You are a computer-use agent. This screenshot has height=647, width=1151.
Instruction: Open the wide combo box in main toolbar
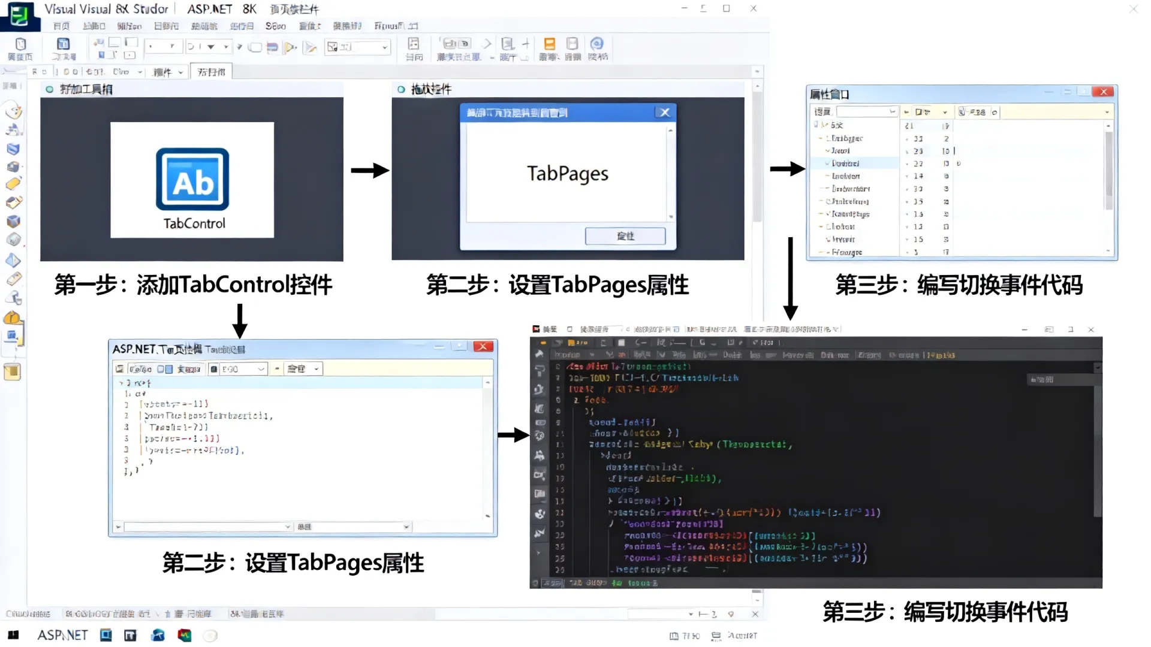coord(357,47)
